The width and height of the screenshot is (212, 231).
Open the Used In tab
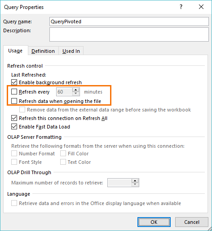coord(71,51)
